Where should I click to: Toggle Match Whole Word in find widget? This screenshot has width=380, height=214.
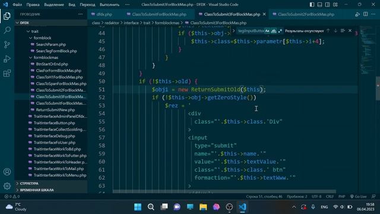coord(274,31)
